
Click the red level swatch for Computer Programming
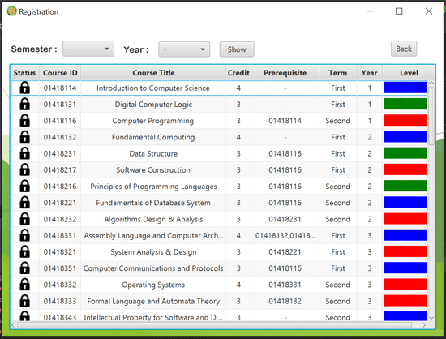pos(405,121)
